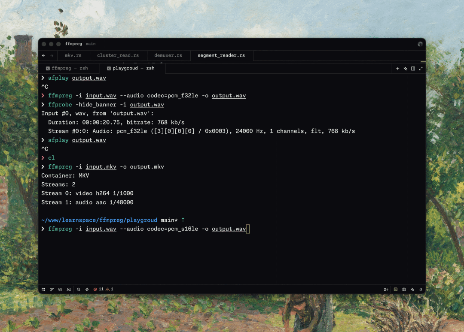Click 'Stream 1: audio aac 1/48000' line
The height and width of the screenshot is (332, 464).
[x=87, y=202]
